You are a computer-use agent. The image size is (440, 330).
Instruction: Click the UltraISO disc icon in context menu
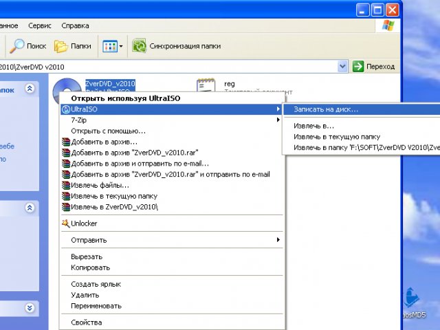pos(66,109)
